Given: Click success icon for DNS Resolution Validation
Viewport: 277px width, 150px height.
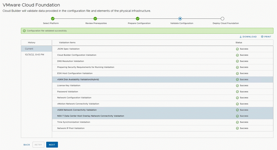Looking at the screenshot, I should (x=237, y=61).
